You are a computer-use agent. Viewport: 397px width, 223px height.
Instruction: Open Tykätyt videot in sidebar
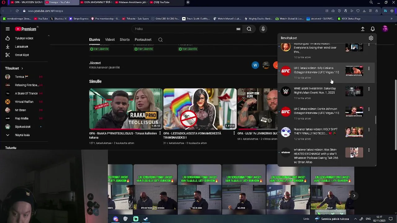(24, 38)
